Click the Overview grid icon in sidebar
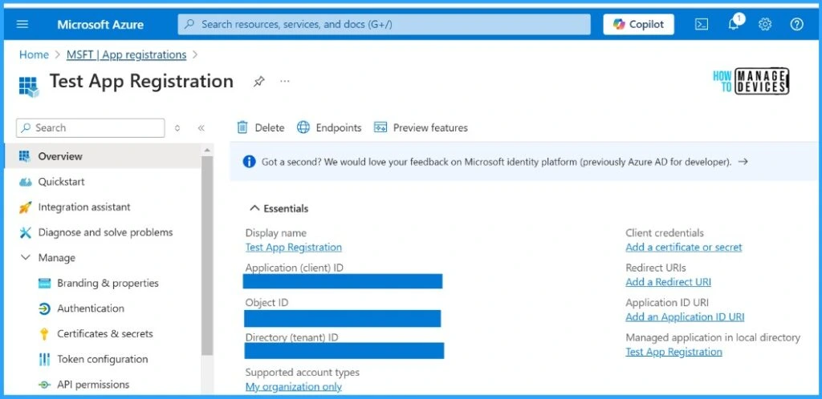 pos(25,156)
